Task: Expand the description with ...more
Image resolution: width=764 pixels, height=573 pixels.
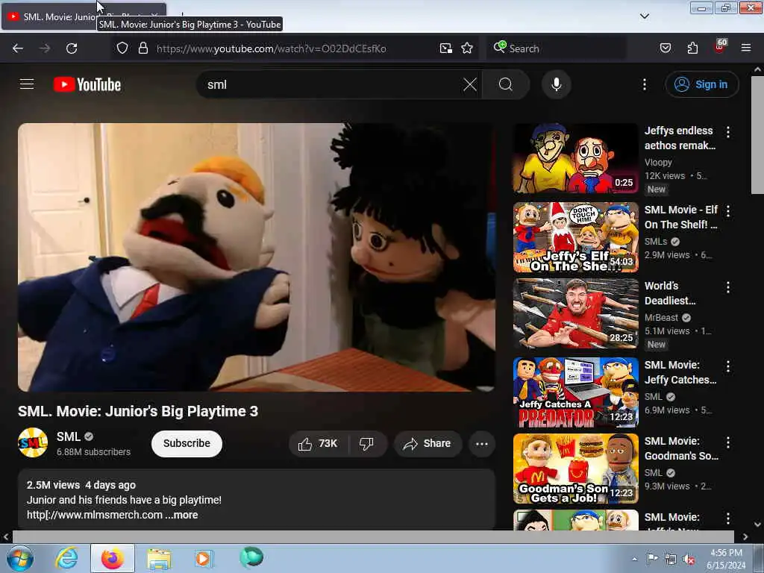Action: pyautogui.click(x=181, y=515)
